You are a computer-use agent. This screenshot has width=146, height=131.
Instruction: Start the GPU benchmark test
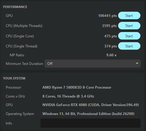[129, 15]
